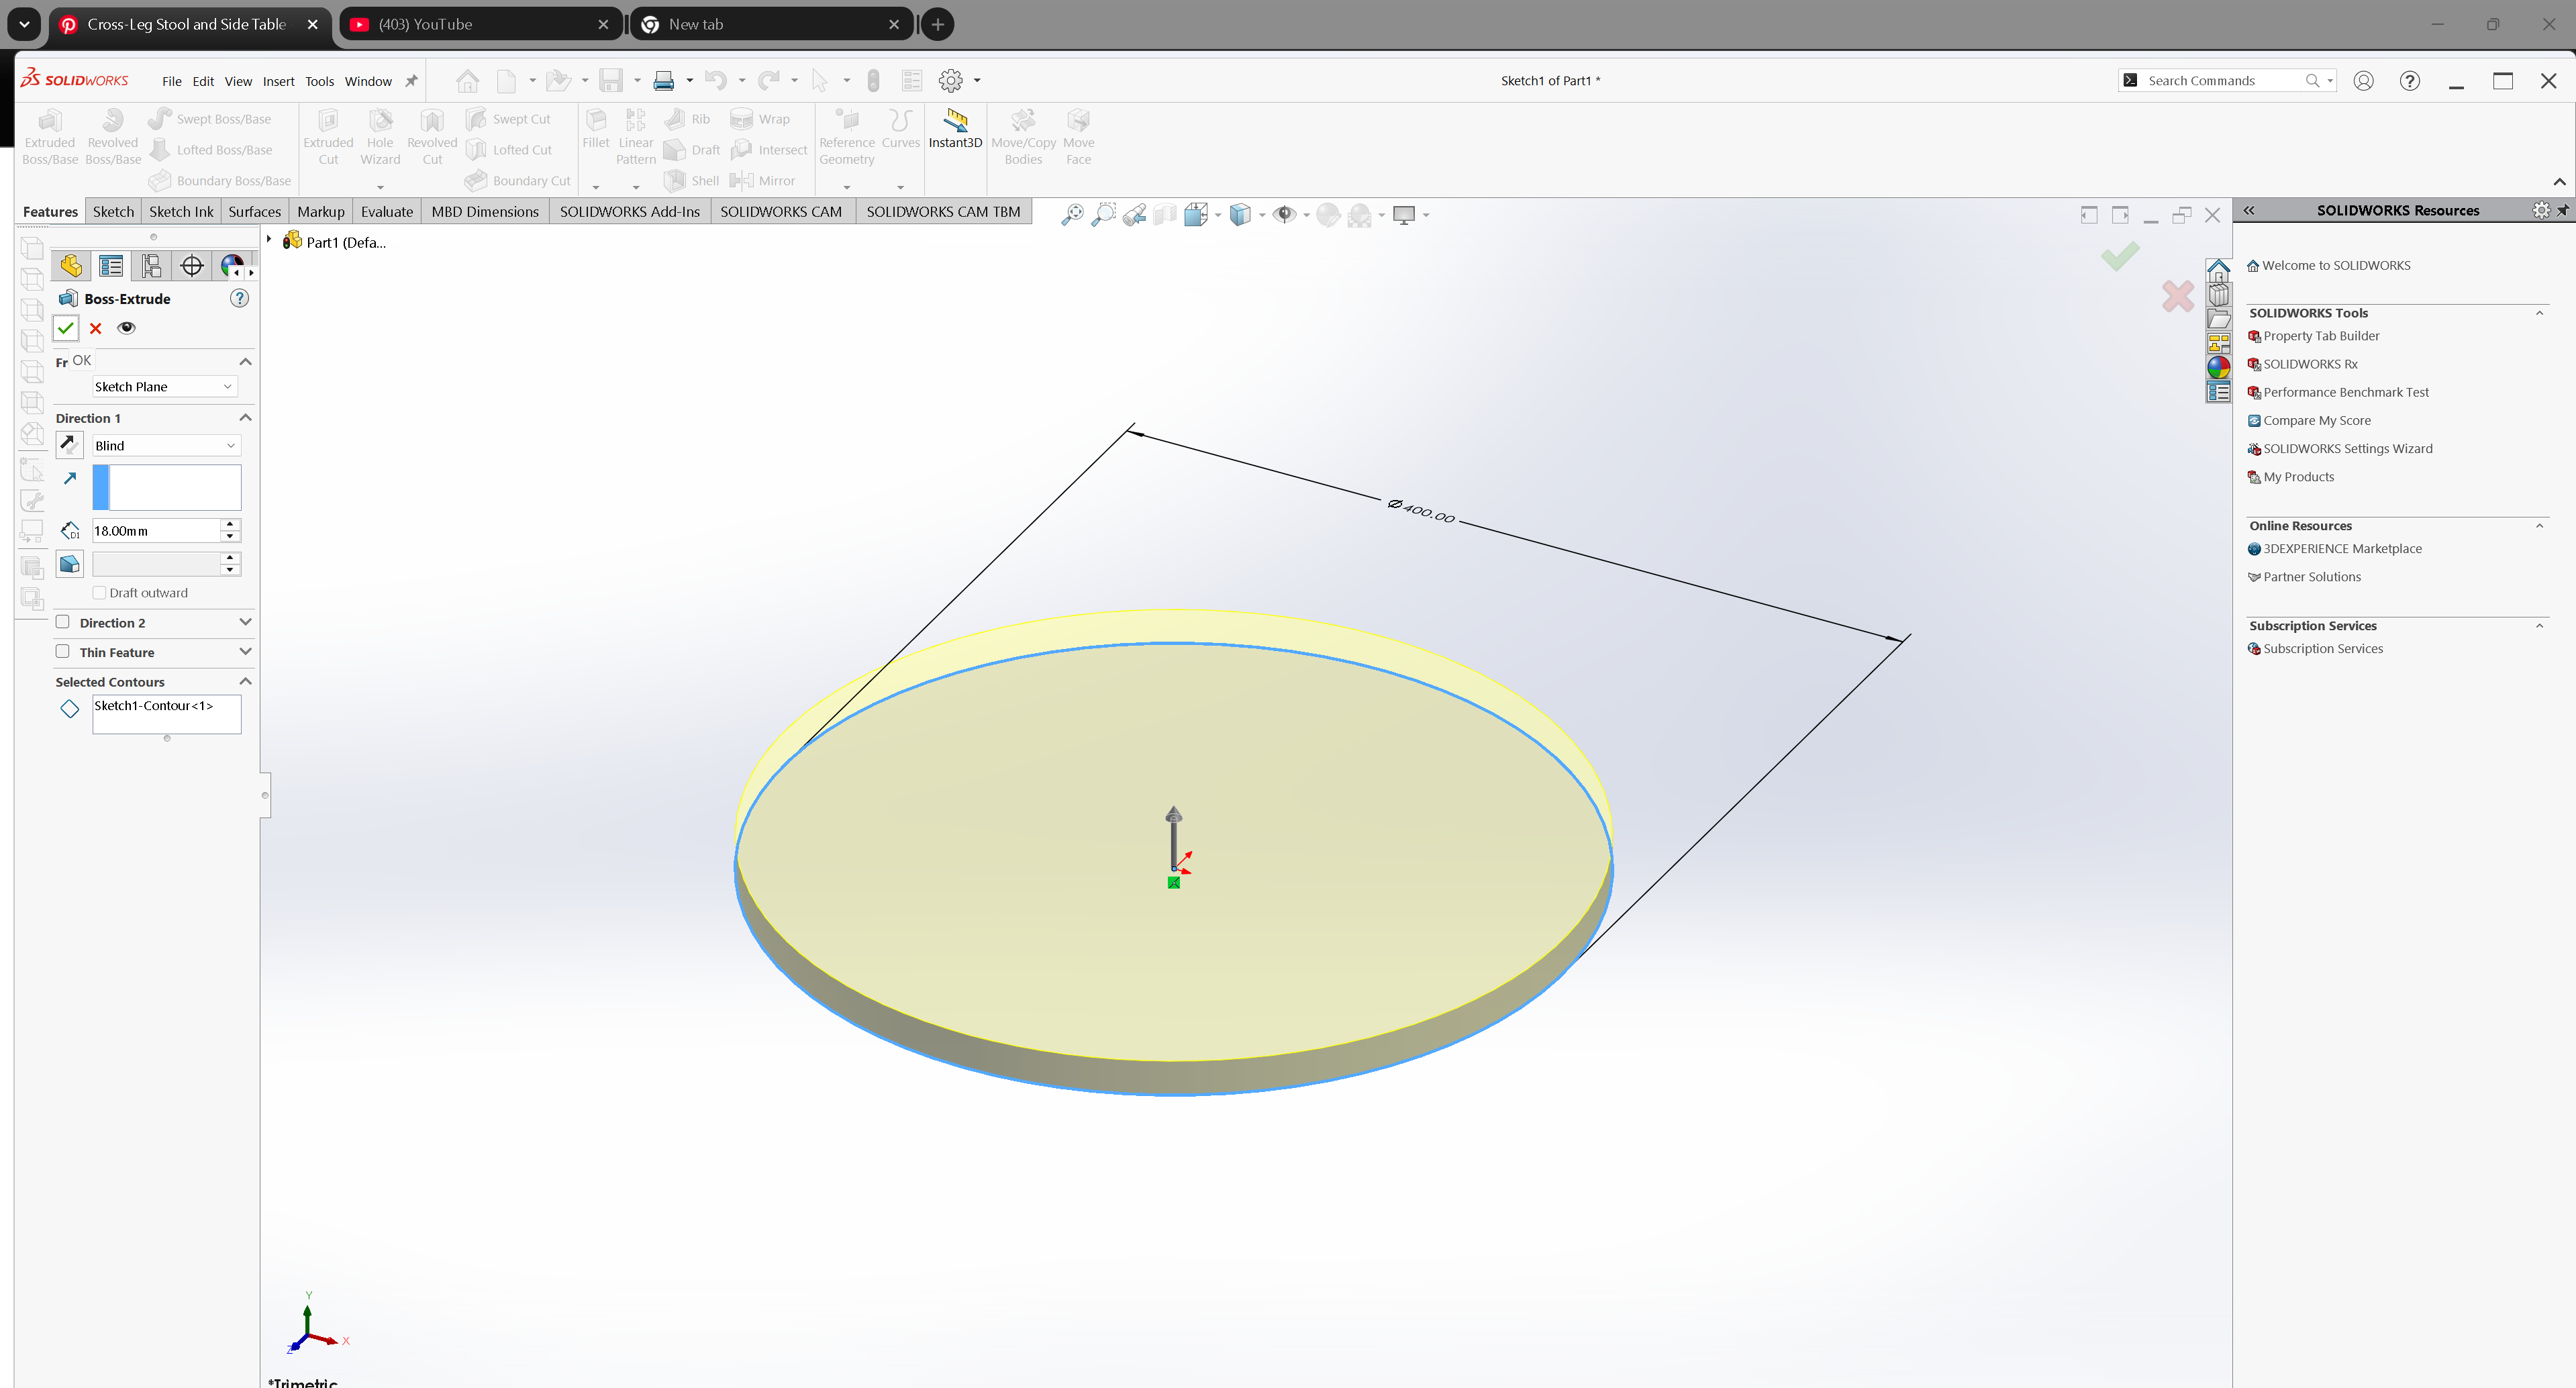The width and height of the screenshot is (2576, 1388).
Task: Click green OK checkmark in Boss-Extrude
Action: coord(66,328)
